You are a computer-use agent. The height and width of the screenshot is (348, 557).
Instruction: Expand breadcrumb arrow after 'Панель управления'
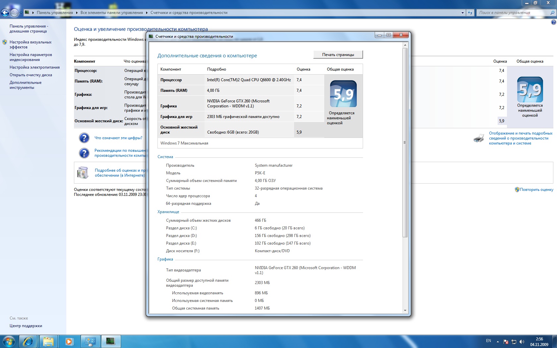pos(77,13)
